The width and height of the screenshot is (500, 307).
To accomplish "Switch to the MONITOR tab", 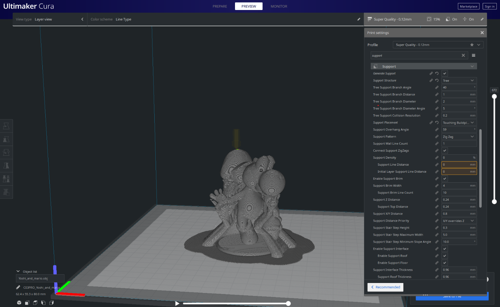I will pyautogui.click(x=279, y=6).
